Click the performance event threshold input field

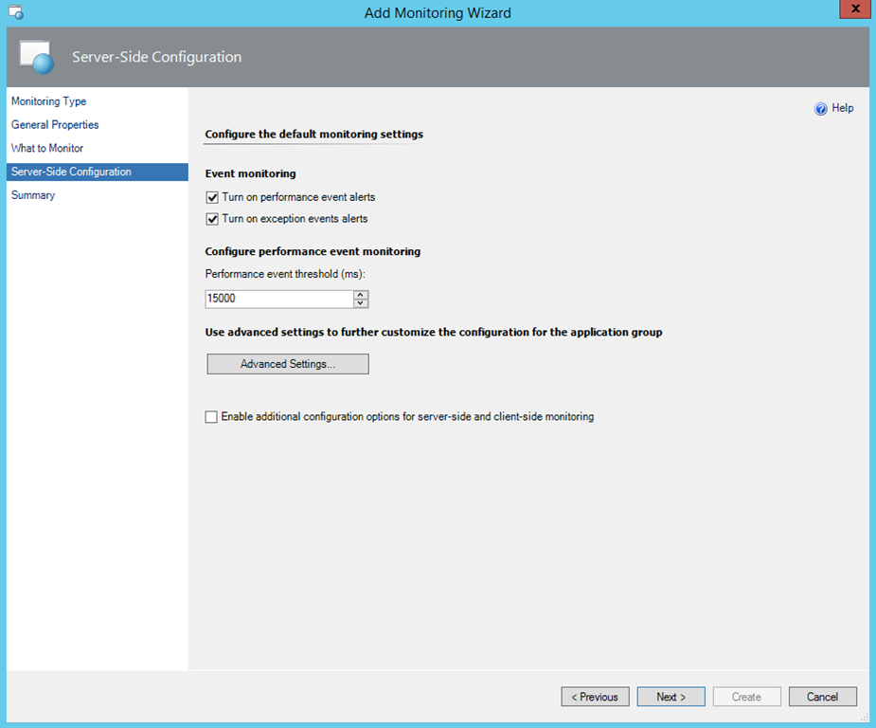click(x=278, y=299)
